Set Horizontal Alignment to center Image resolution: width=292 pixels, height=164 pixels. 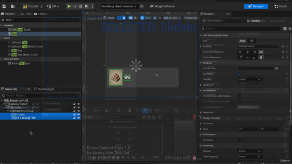[247, 52]
